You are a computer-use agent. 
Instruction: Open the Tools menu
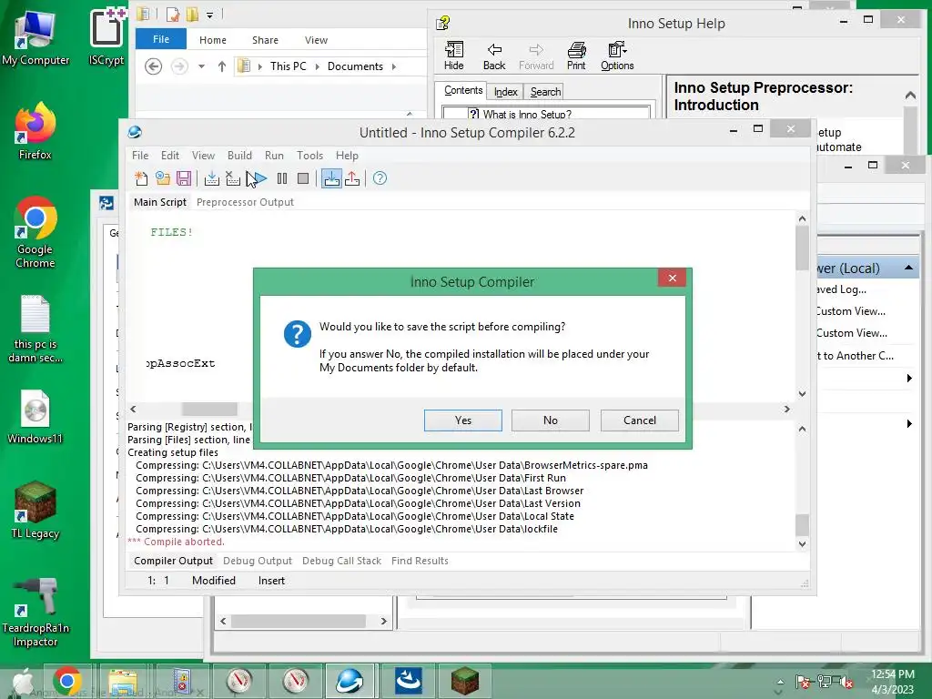point(309,155)
